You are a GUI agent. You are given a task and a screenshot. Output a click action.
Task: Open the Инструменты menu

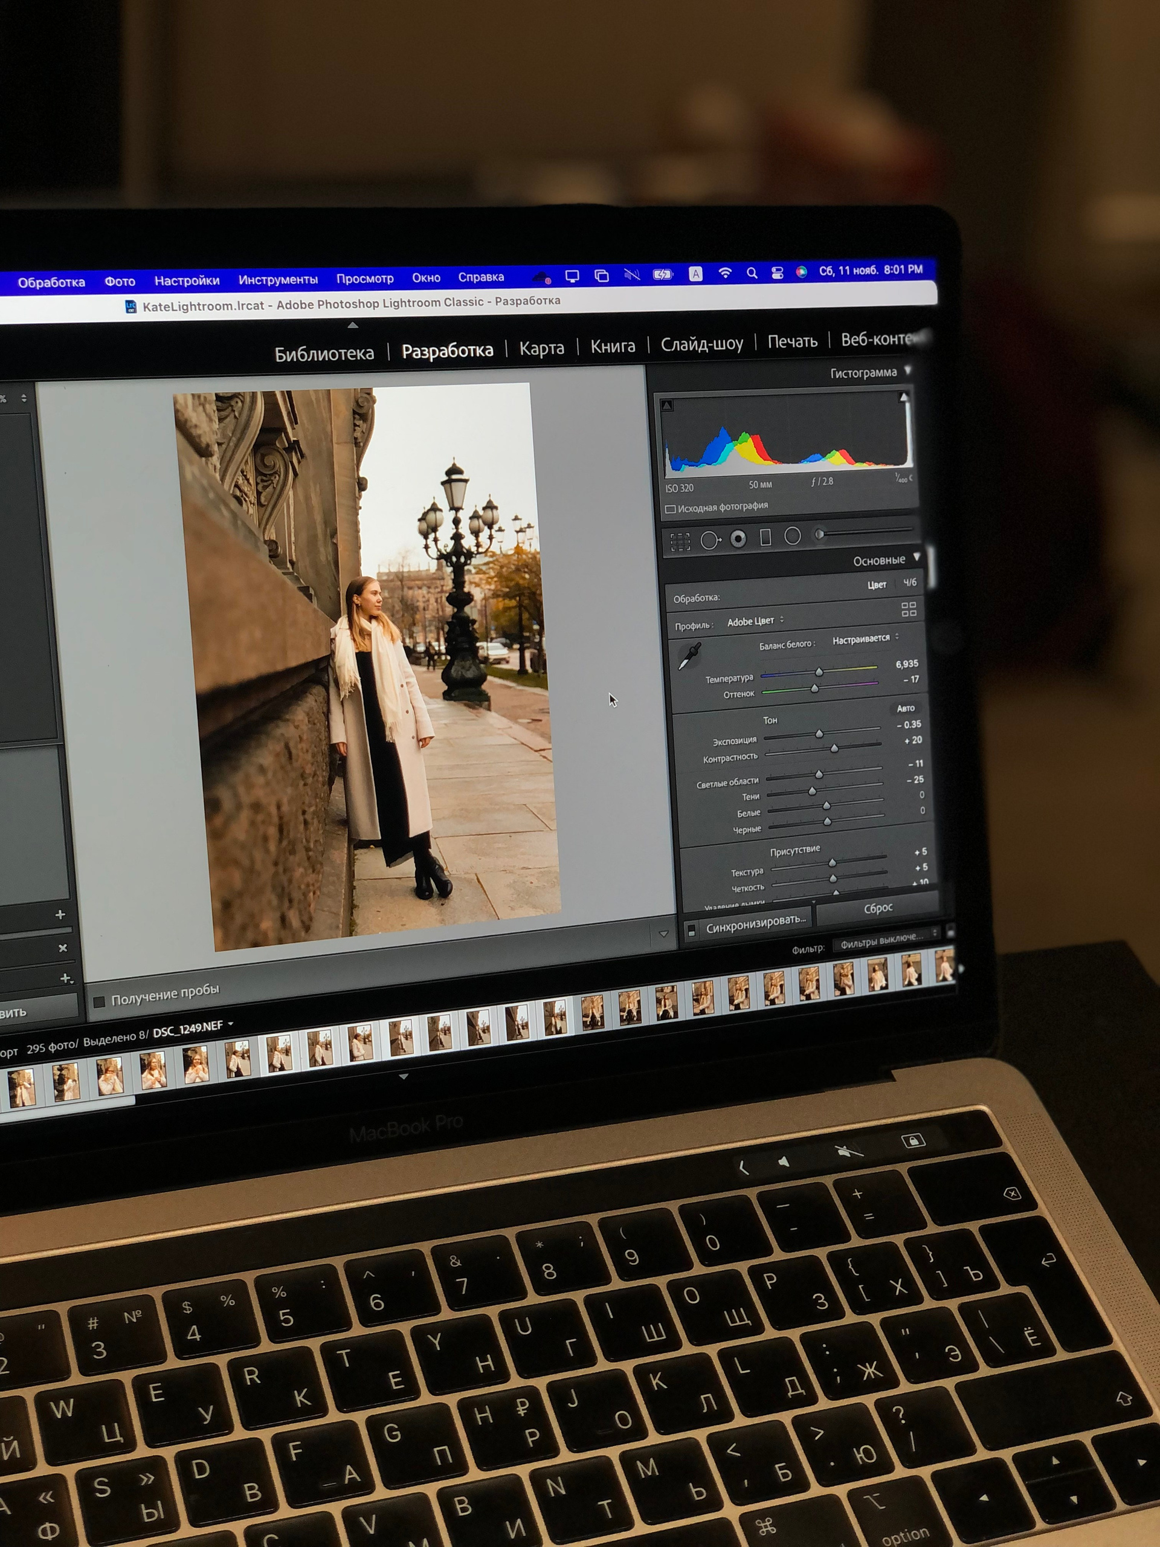pyautogui.click(x=277, y=280)
